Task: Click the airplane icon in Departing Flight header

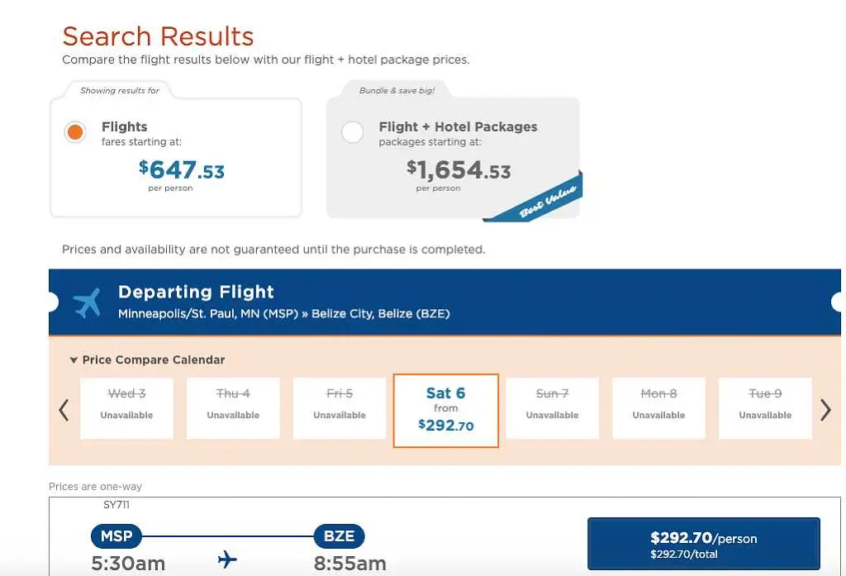Action: coord(88,302)
